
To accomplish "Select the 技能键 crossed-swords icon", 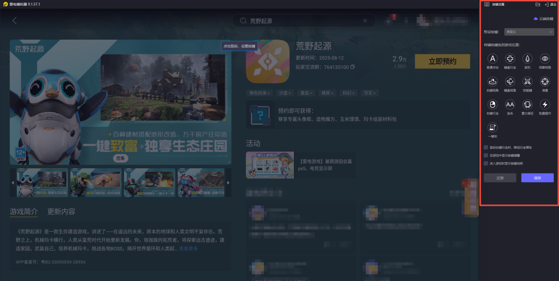I will point(528,81).
